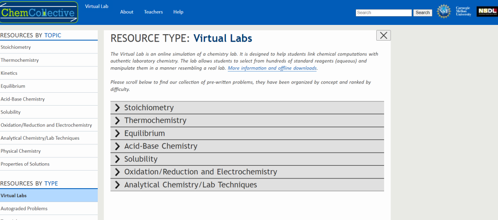Screen dimensions: 498x220
Task: Open the About menu
Action: point(127,12)
